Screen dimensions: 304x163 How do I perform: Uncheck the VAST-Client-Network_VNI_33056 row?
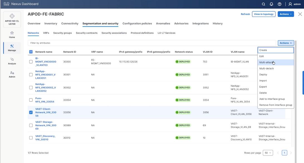(x=31, y=112)
